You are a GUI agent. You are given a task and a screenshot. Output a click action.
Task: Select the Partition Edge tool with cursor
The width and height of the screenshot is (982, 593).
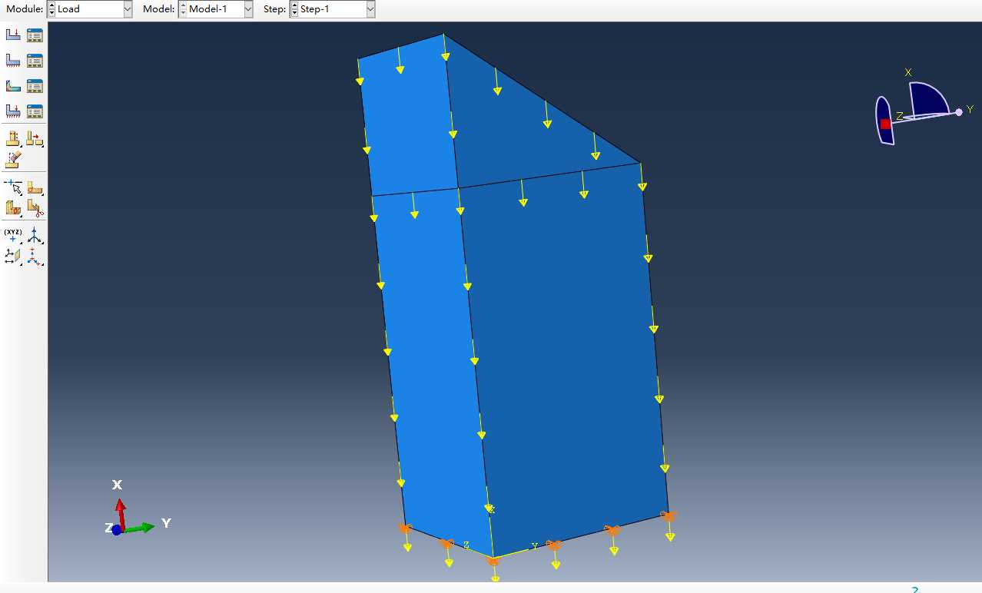13,187
